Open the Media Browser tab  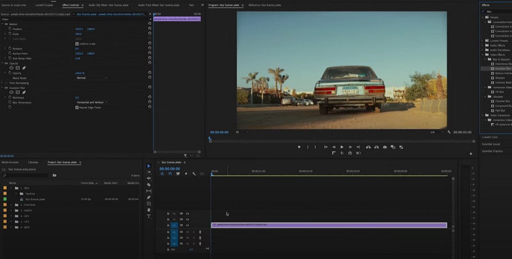10,162
